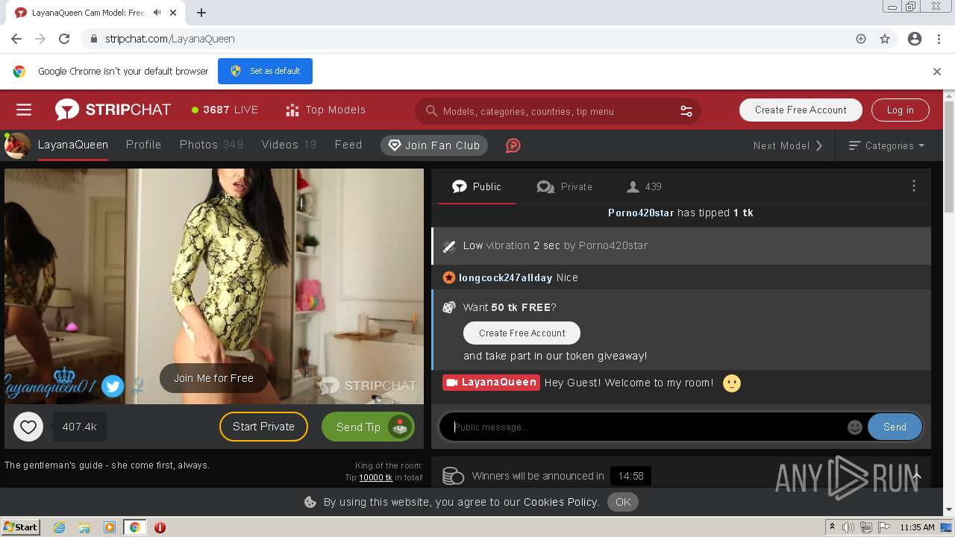Viewport: 955px width, 537px height.
Task: Open Chrome three-dot menu
Action: [x=939, y=39]
